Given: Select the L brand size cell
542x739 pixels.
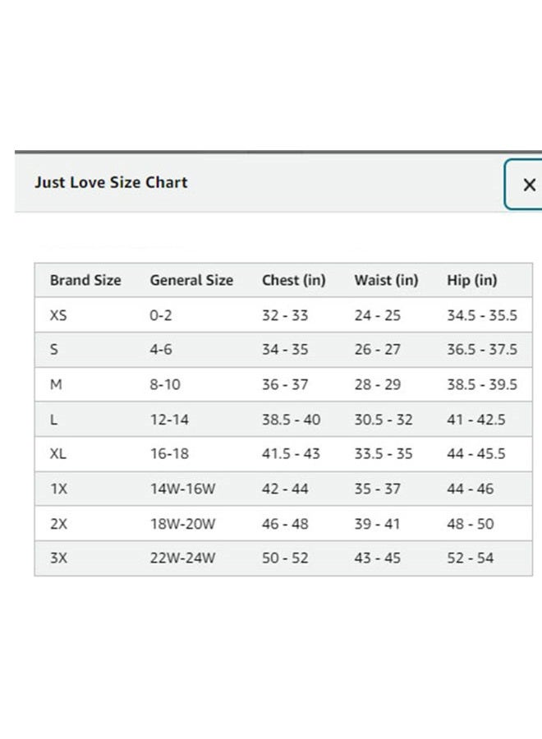Looking at the screenshot, I should (54, 420).
